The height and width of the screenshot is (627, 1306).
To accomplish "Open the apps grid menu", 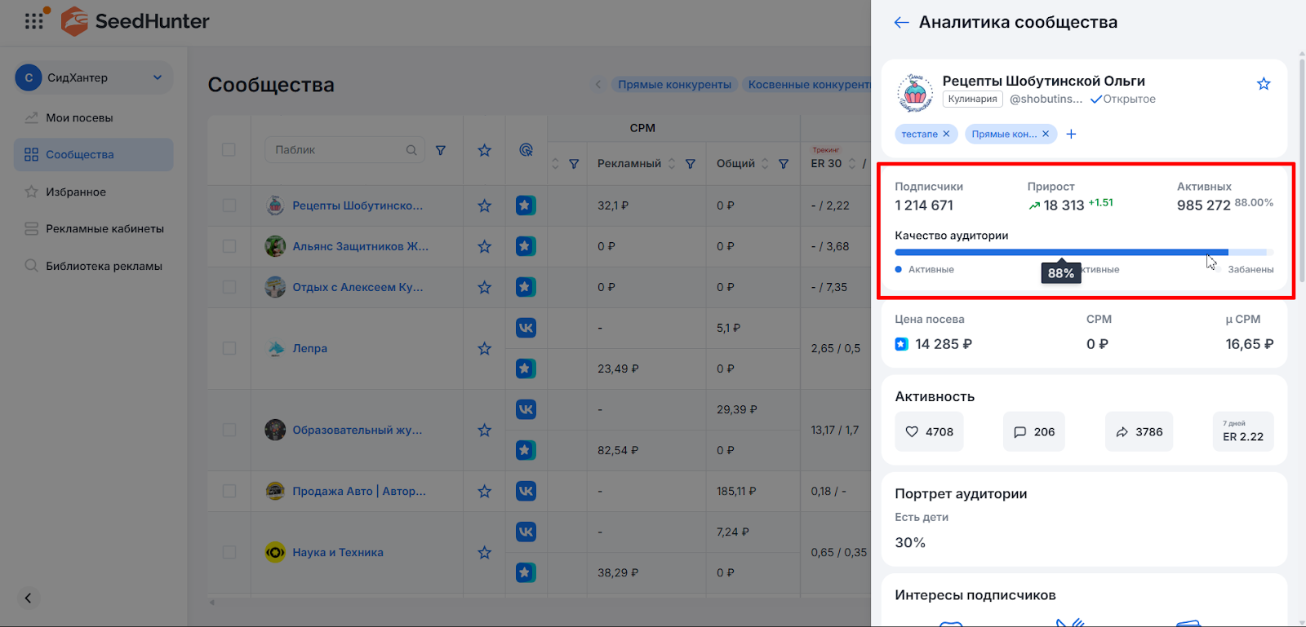I will click(34, 21).
